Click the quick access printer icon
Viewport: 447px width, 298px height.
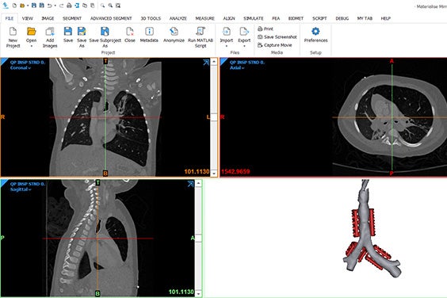coord(69,6)
